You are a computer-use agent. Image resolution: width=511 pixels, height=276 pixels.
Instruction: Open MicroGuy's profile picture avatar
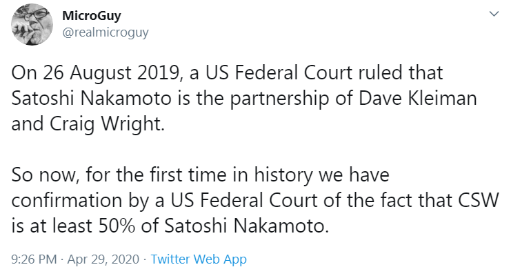coord(32,24)
